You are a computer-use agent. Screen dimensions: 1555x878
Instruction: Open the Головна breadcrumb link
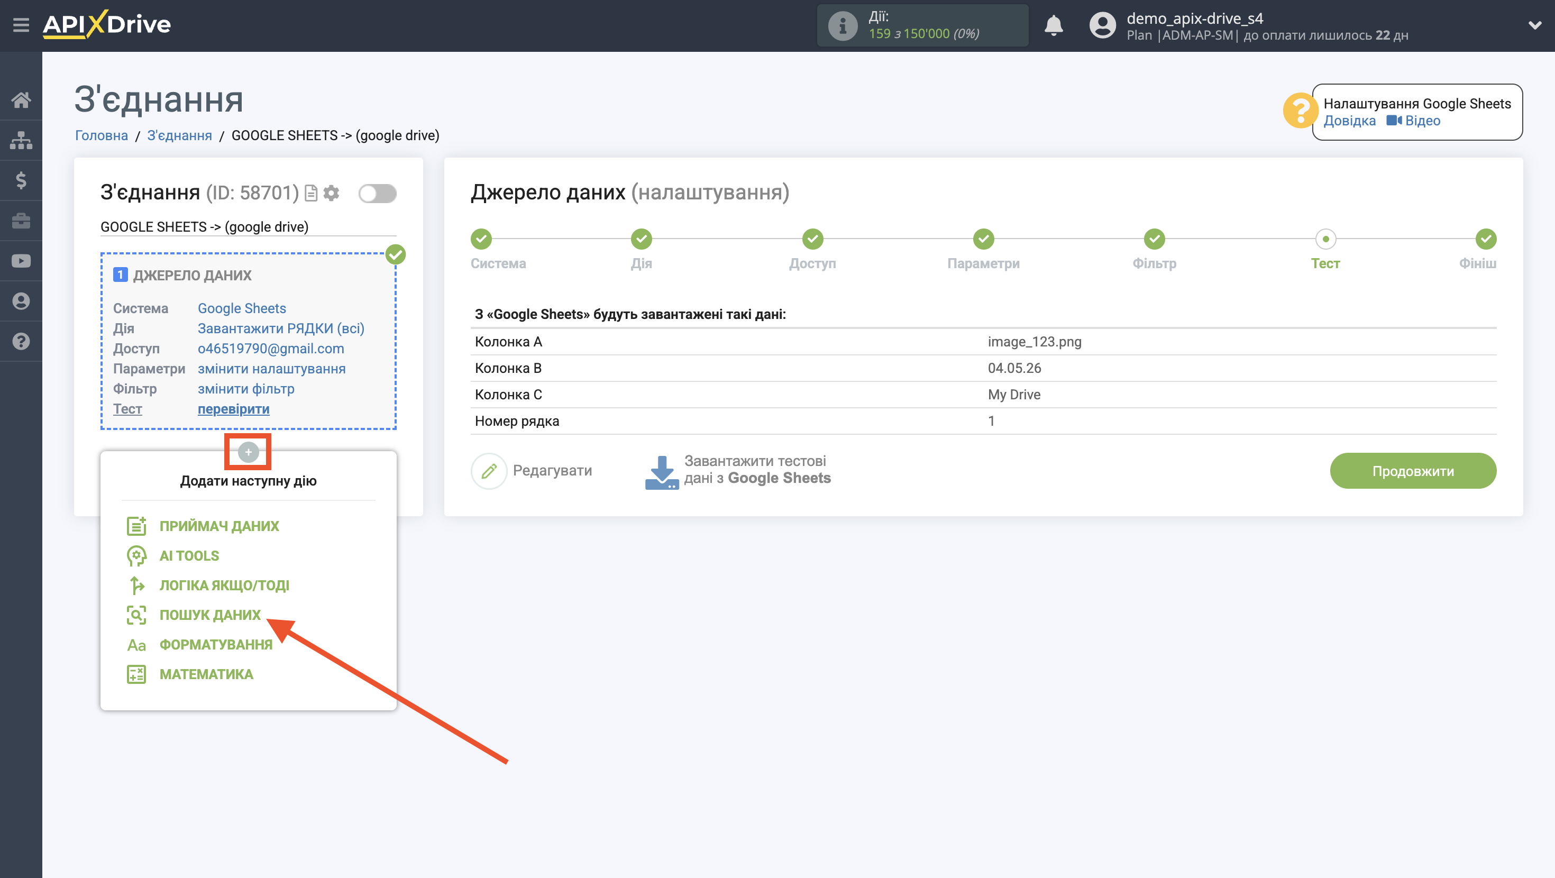pyautogui.click(x=102, y=135)
